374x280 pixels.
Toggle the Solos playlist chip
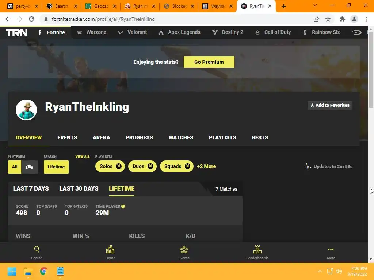coord(110,166)
